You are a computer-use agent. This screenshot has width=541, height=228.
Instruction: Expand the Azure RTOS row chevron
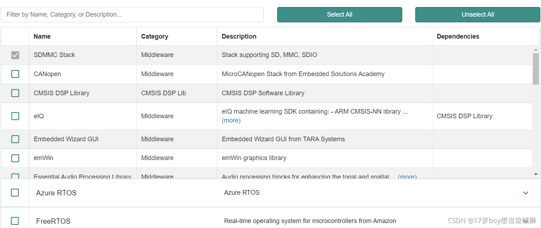click(526, 193)
